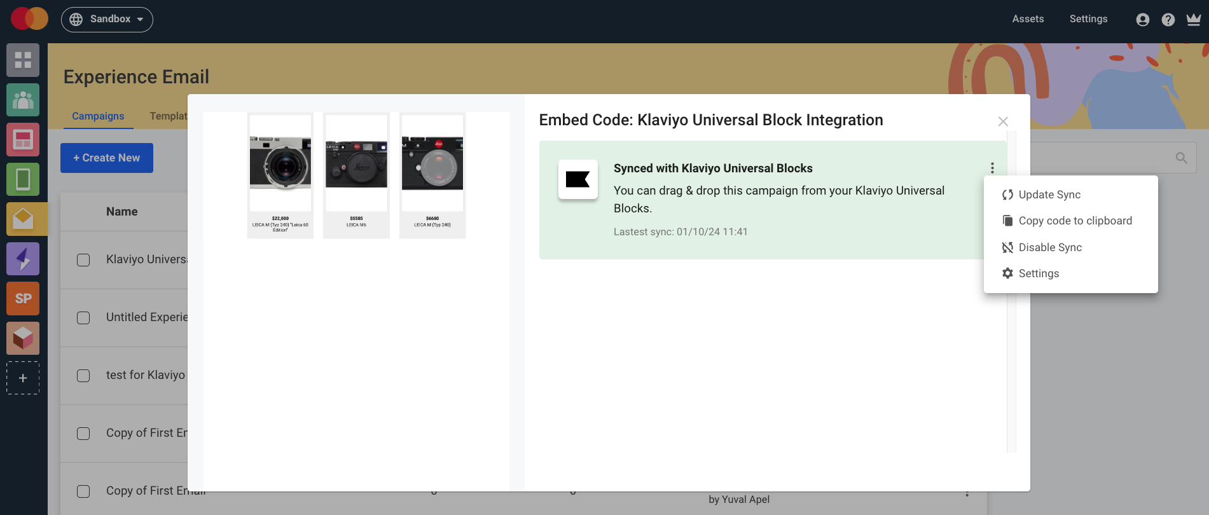This screenshot has width=1209, height=515.
Task: Click the search magnifier icon
Action: (1182, 158)
